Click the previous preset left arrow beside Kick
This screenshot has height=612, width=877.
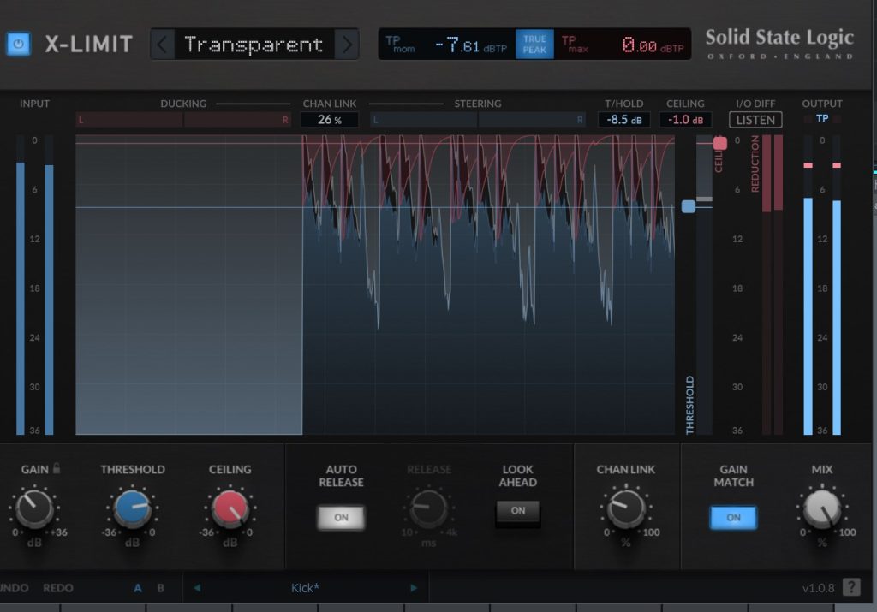pos(197,588)
